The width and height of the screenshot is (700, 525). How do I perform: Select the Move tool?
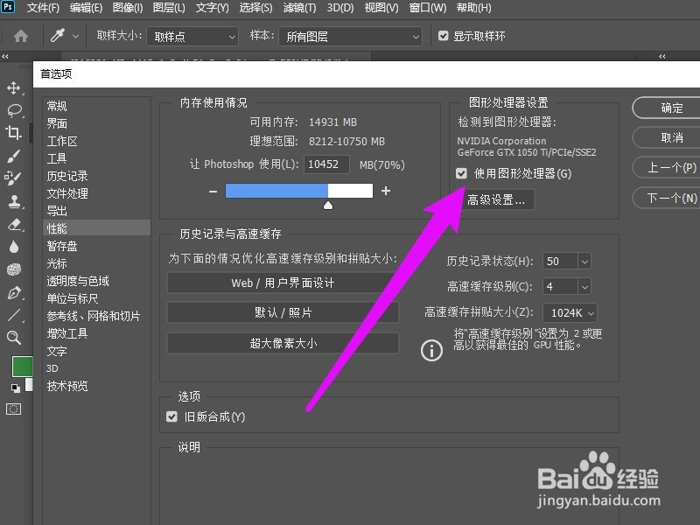coord(14,87)
